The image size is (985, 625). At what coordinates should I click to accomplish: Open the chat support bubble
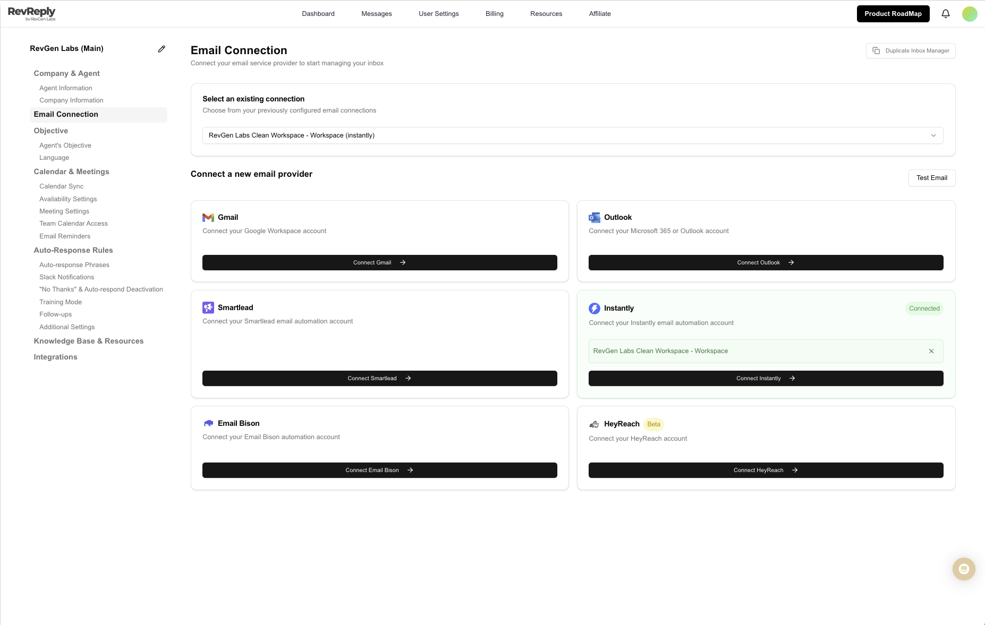964,569
